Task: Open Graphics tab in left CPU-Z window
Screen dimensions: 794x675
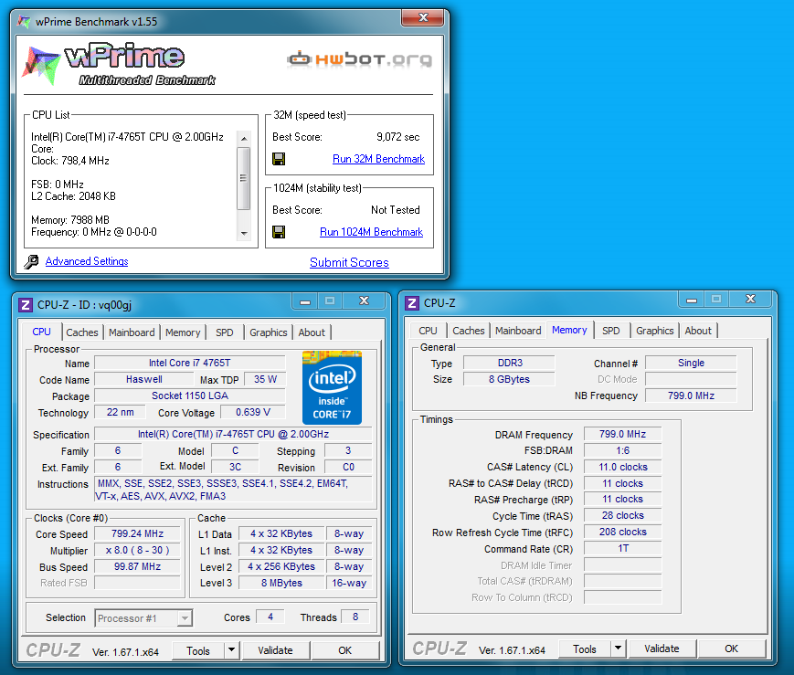Action: point(269,332)
